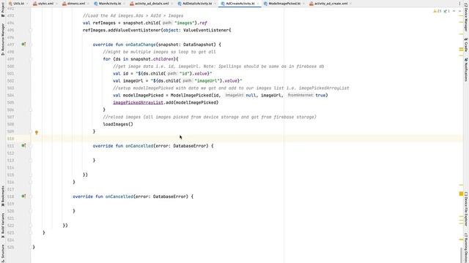Fold at onDataChange closing brace, line 509

tap(31, 131)
